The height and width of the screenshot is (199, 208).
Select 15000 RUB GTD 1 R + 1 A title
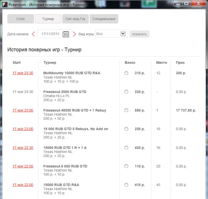tap(65, 148)
